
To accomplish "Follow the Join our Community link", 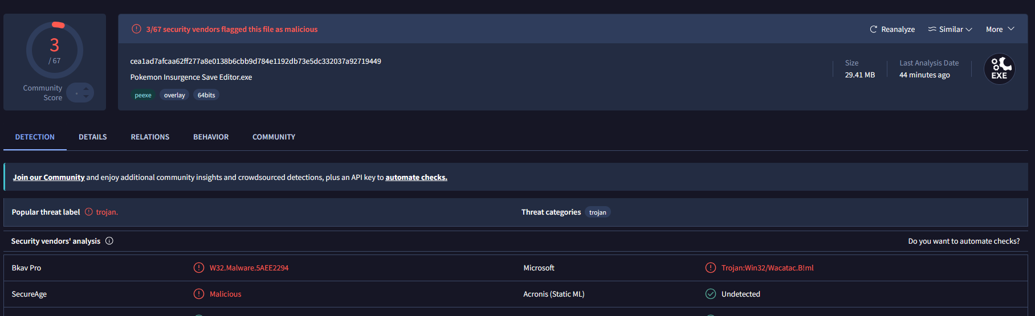I will (49, 177).
